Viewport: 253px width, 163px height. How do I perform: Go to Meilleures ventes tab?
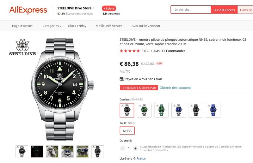(x=109, y=26)
